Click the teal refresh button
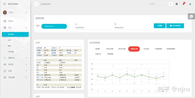Image resolution: width=195 pixels, height=98 pixels. pyautogui.click(x=160, y=26)
